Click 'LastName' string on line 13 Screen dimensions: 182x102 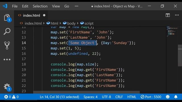pyautogui.click(x=79, y=37)
